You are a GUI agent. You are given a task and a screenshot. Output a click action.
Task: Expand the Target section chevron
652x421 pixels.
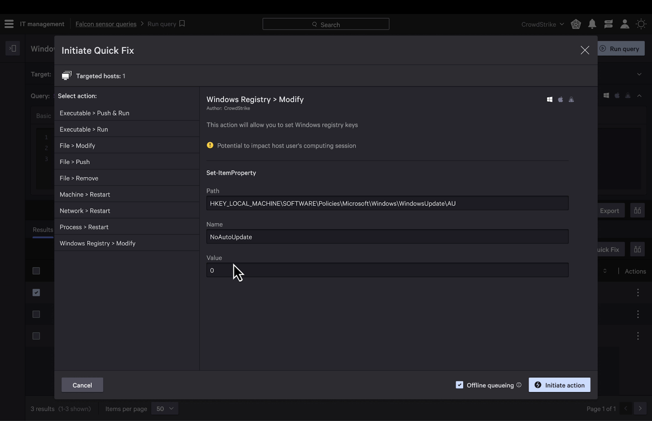(639, 74)
